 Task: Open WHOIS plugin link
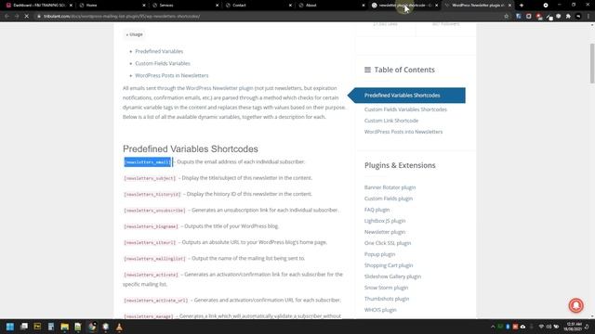click(380, 310)
